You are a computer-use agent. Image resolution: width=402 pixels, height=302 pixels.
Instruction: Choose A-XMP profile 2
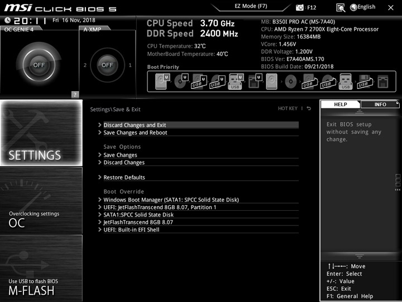point(85,65)
